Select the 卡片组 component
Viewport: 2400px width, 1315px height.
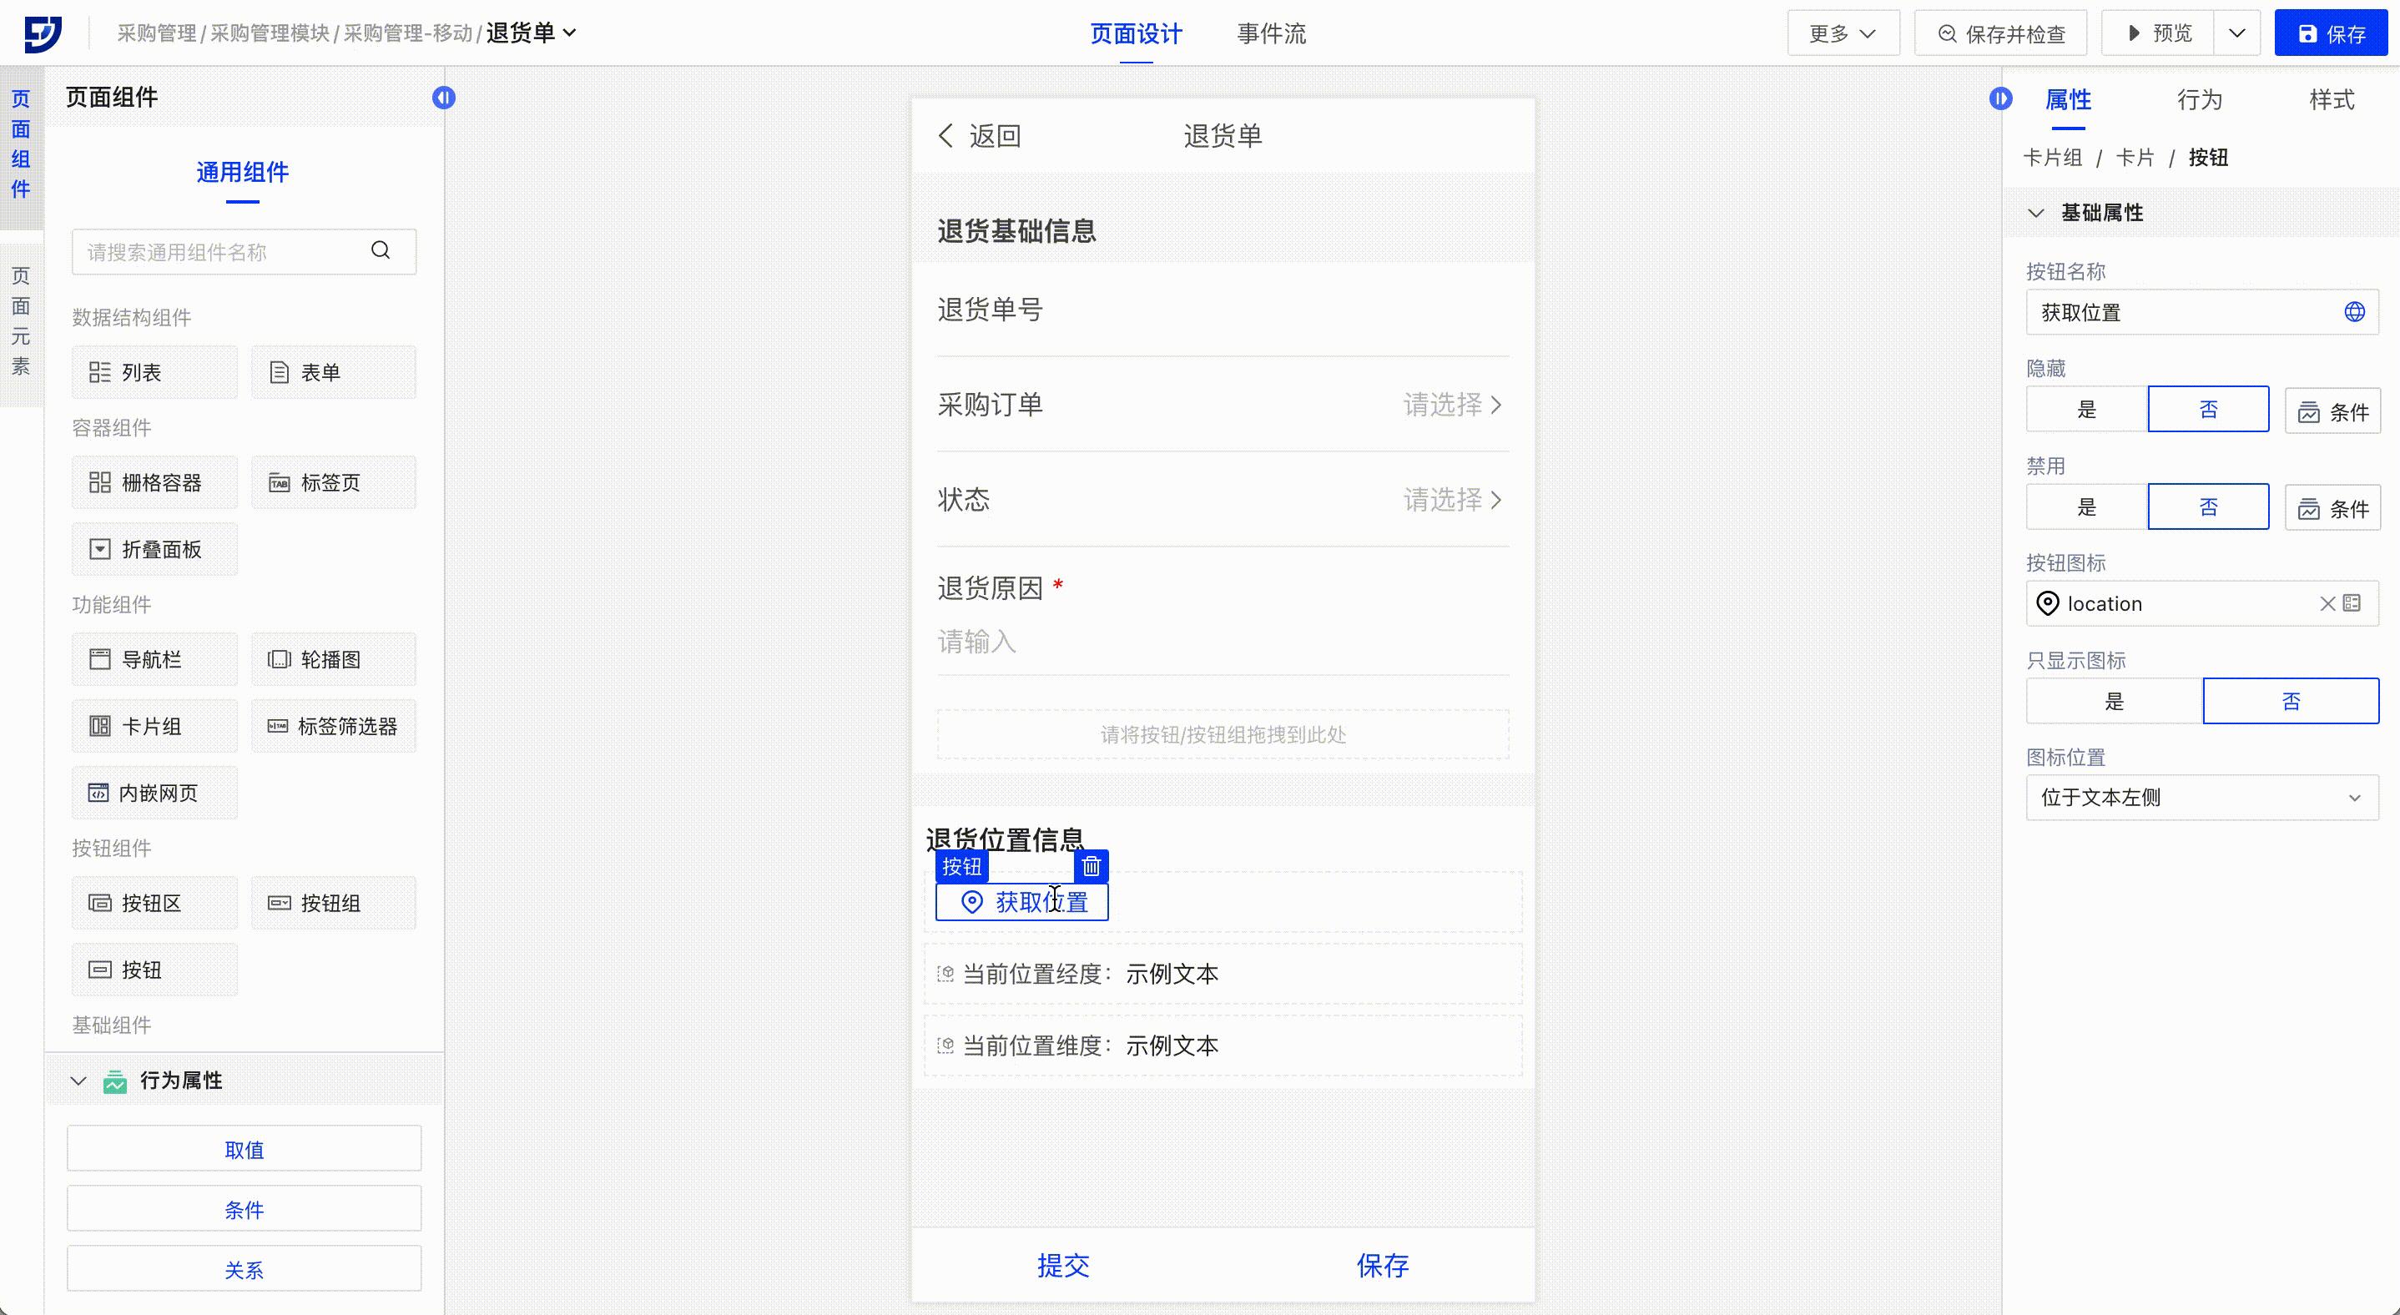click(154, 727)
